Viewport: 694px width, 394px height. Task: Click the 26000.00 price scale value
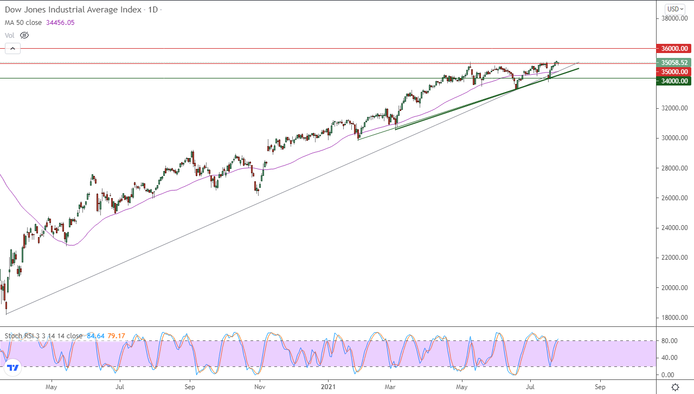[x=674, y=198]
